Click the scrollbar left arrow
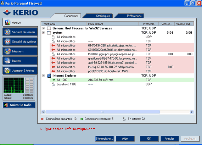The width and height of the screenshot is (202, 145). (43, 112)
